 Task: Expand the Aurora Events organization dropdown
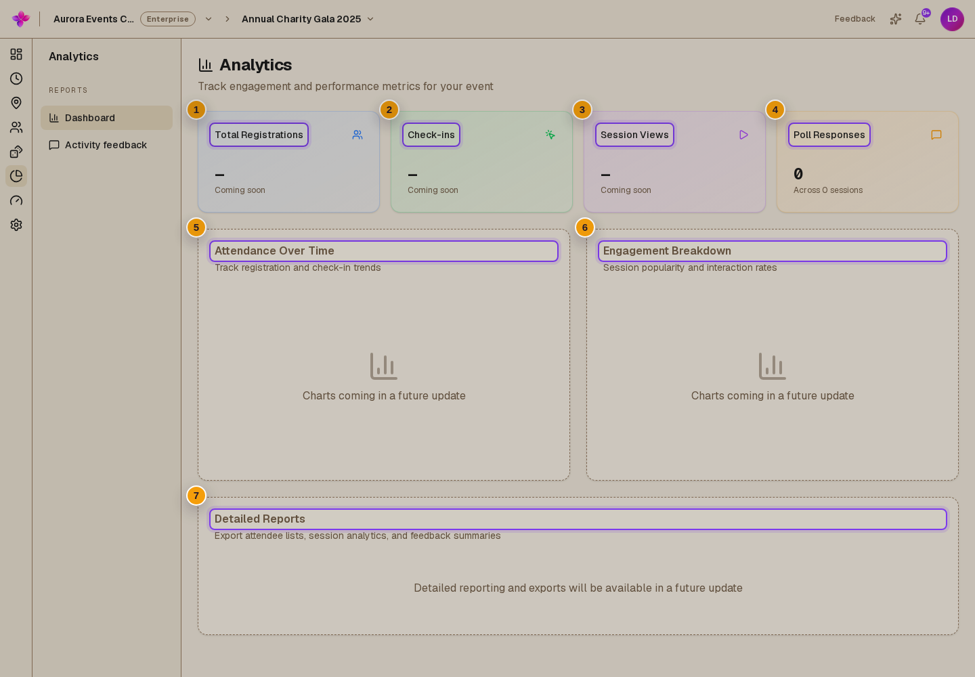[209, 19]
